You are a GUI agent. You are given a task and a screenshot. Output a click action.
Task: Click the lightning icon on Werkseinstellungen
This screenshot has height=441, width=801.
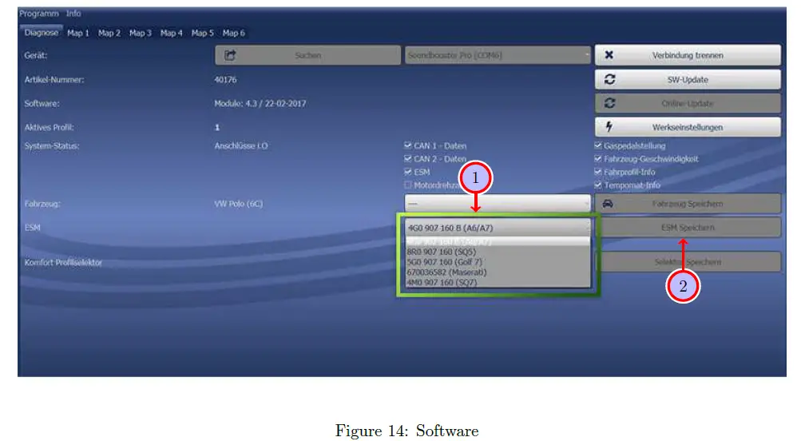(609, 127)
